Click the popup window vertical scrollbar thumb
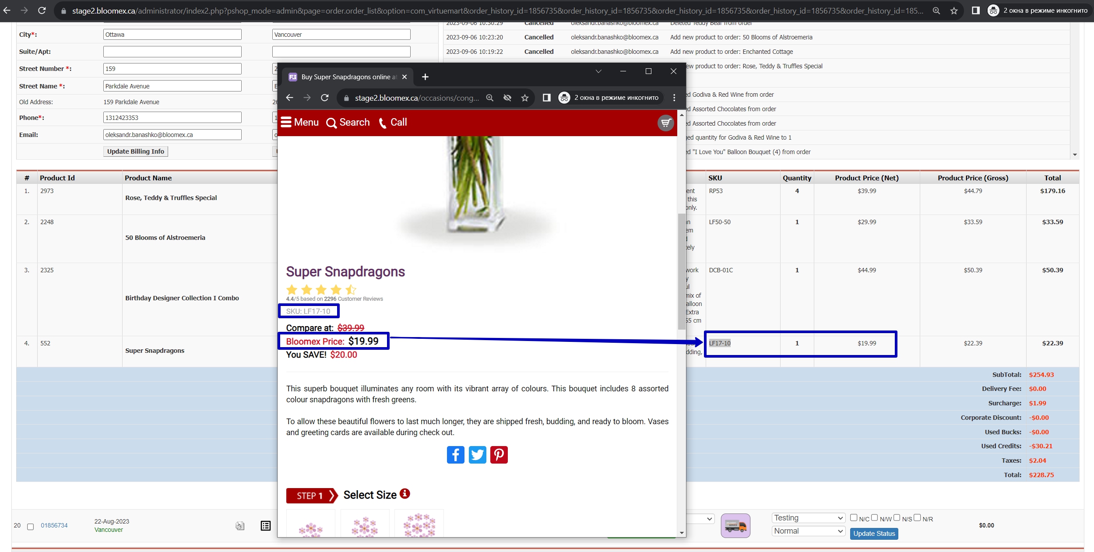Screen dimensions: 1094x552 tap(682, 271)
